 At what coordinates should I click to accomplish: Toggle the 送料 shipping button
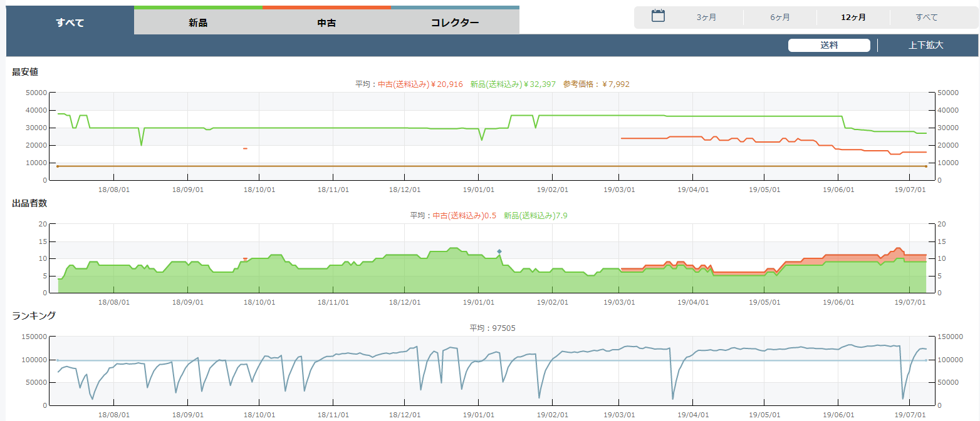pyautogui.click(x=828, y=45)
